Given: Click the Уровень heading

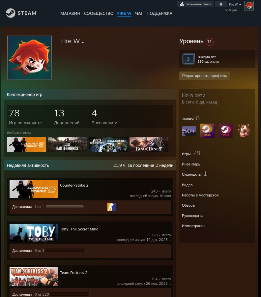Looking at the screenshot, I should click(x=191, y=41).
